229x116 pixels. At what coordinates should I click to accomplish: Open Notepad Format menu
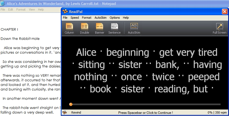pyautogui.click(x=21, y=9)
